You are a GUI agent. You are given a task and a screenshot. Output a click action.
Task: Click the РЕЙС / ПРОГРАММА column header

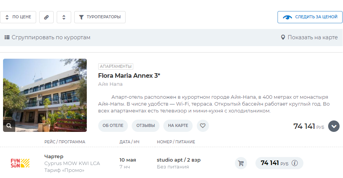click(65, 142)
